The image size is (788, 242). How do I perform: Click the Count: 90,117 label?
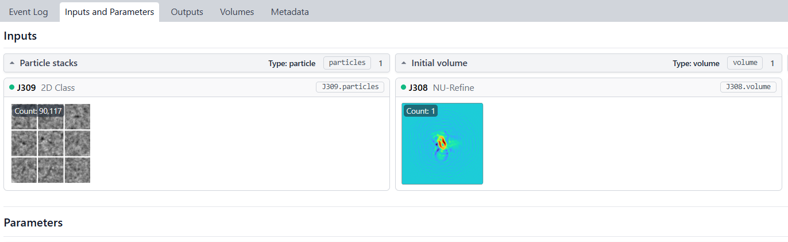(x=38, y=111)
